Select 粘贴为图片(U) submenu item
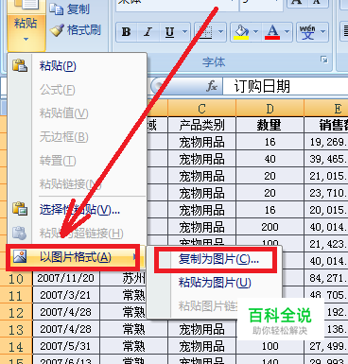Screen dimensions: 348x364 pyautogui.click(x=215, y=283)
